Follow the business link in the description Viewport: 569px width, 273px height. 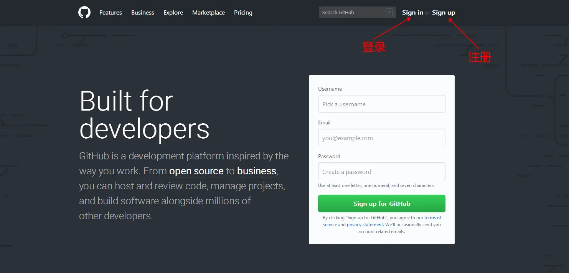click(x=257, y=171)
